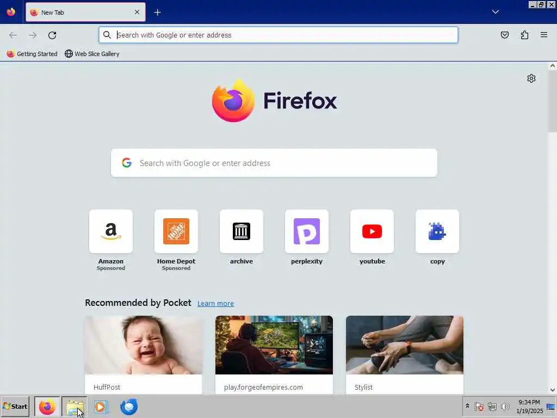Launch Windows Media Player from taskbar

click(x=101, y=407)
